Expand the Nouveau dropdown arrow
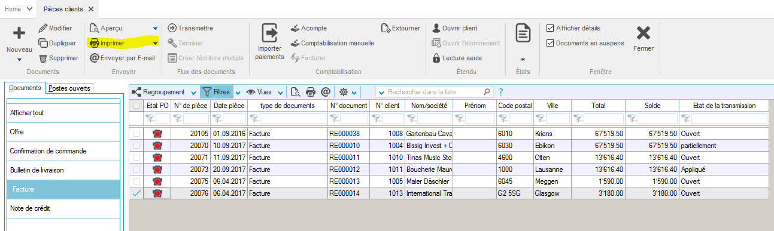Viewport: 774px width, 231px height. coord(19,60)
